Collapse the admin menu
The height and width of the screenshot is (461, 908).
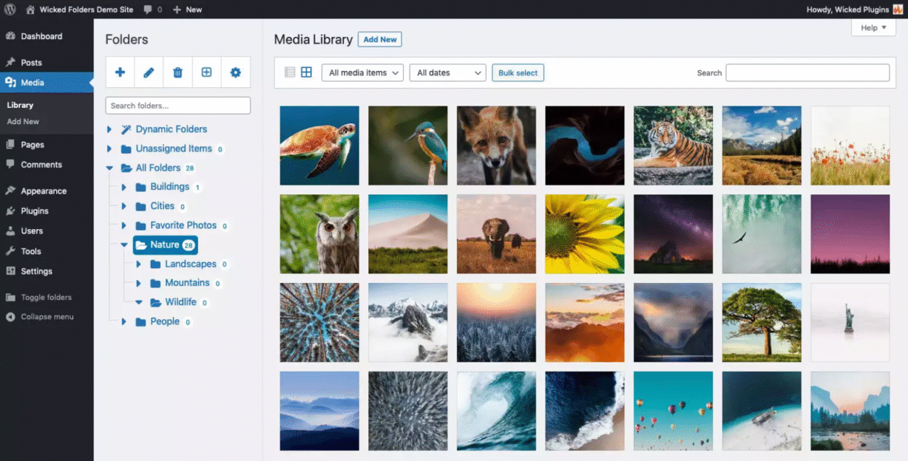tap(47, 317)
